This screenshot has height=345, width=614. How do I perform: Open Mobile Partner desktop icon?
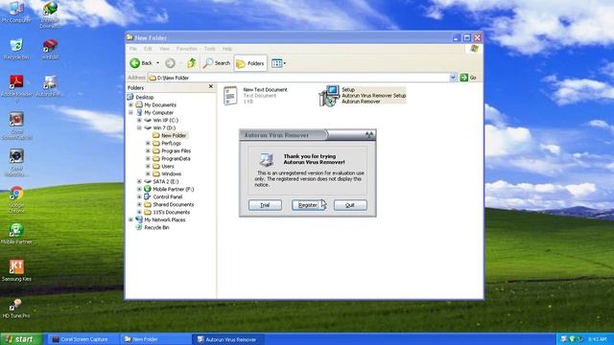pos(16,234)
